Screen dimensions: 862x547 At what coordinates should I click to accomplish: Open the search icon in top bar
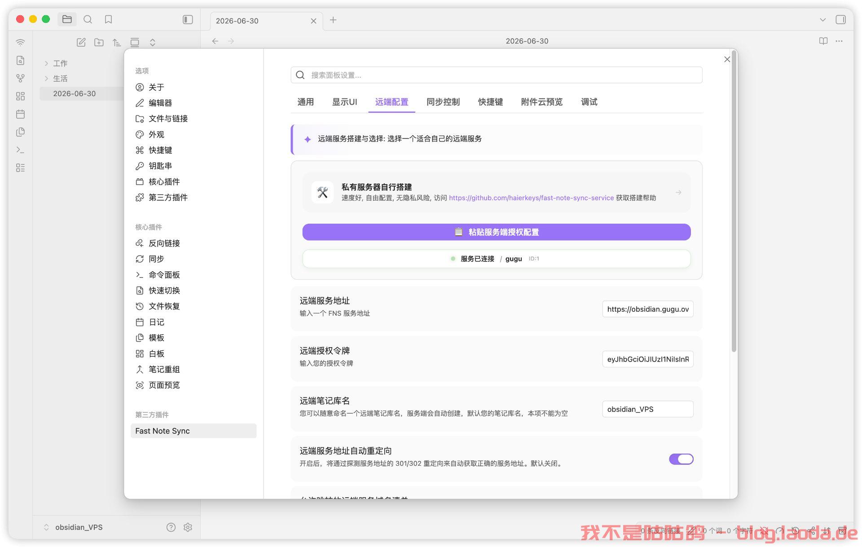[88, 19]
